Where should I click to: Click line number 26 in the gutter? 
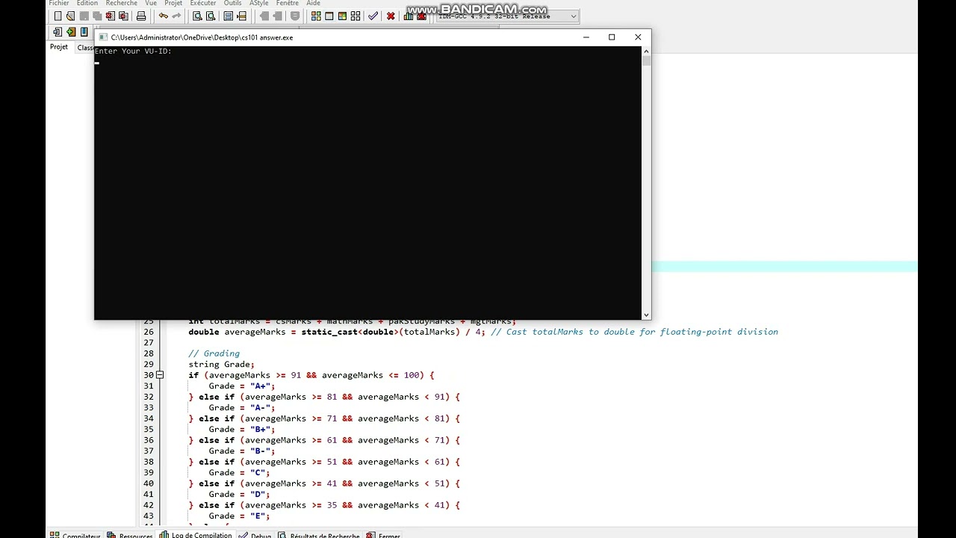coord(149,332)
